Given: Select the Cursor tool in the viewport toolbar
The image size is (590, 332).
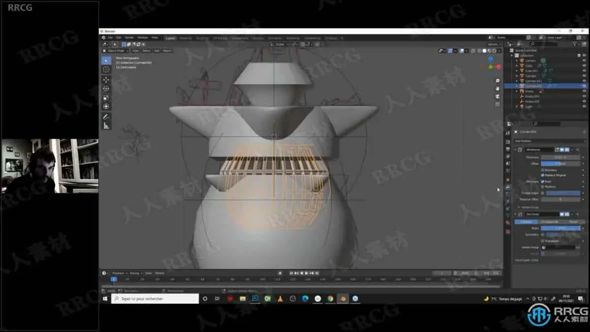Looking at the screenshot, I should pos(106,69).
